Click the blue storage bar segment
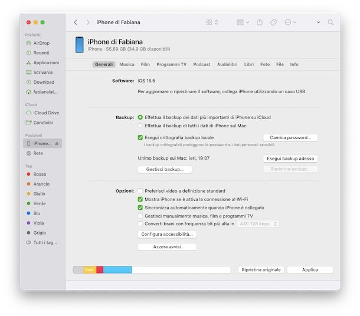Viewport: 360px width, 316px height. coord(117,270)
